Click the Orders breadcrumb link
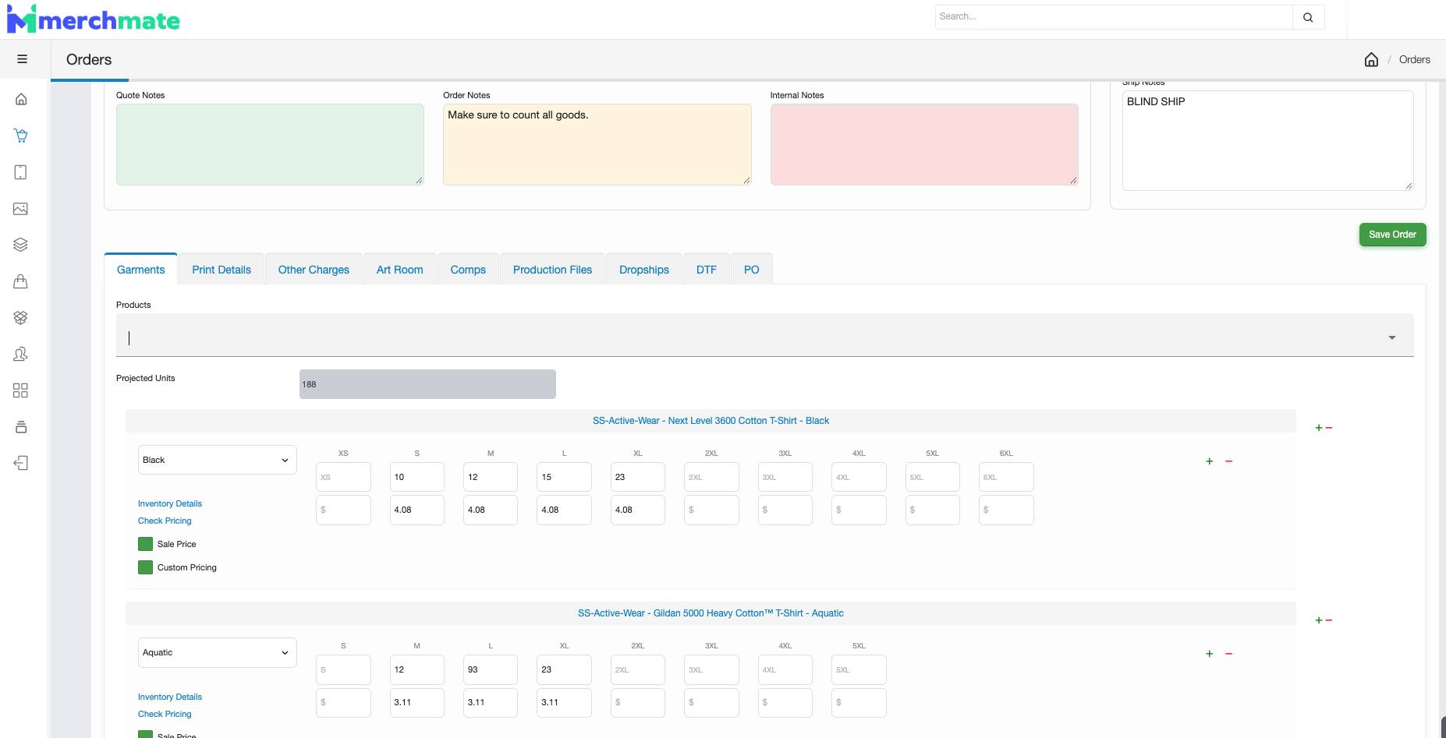The image size is (1446, 738). pyautogui.click(x=1414, y=60)
